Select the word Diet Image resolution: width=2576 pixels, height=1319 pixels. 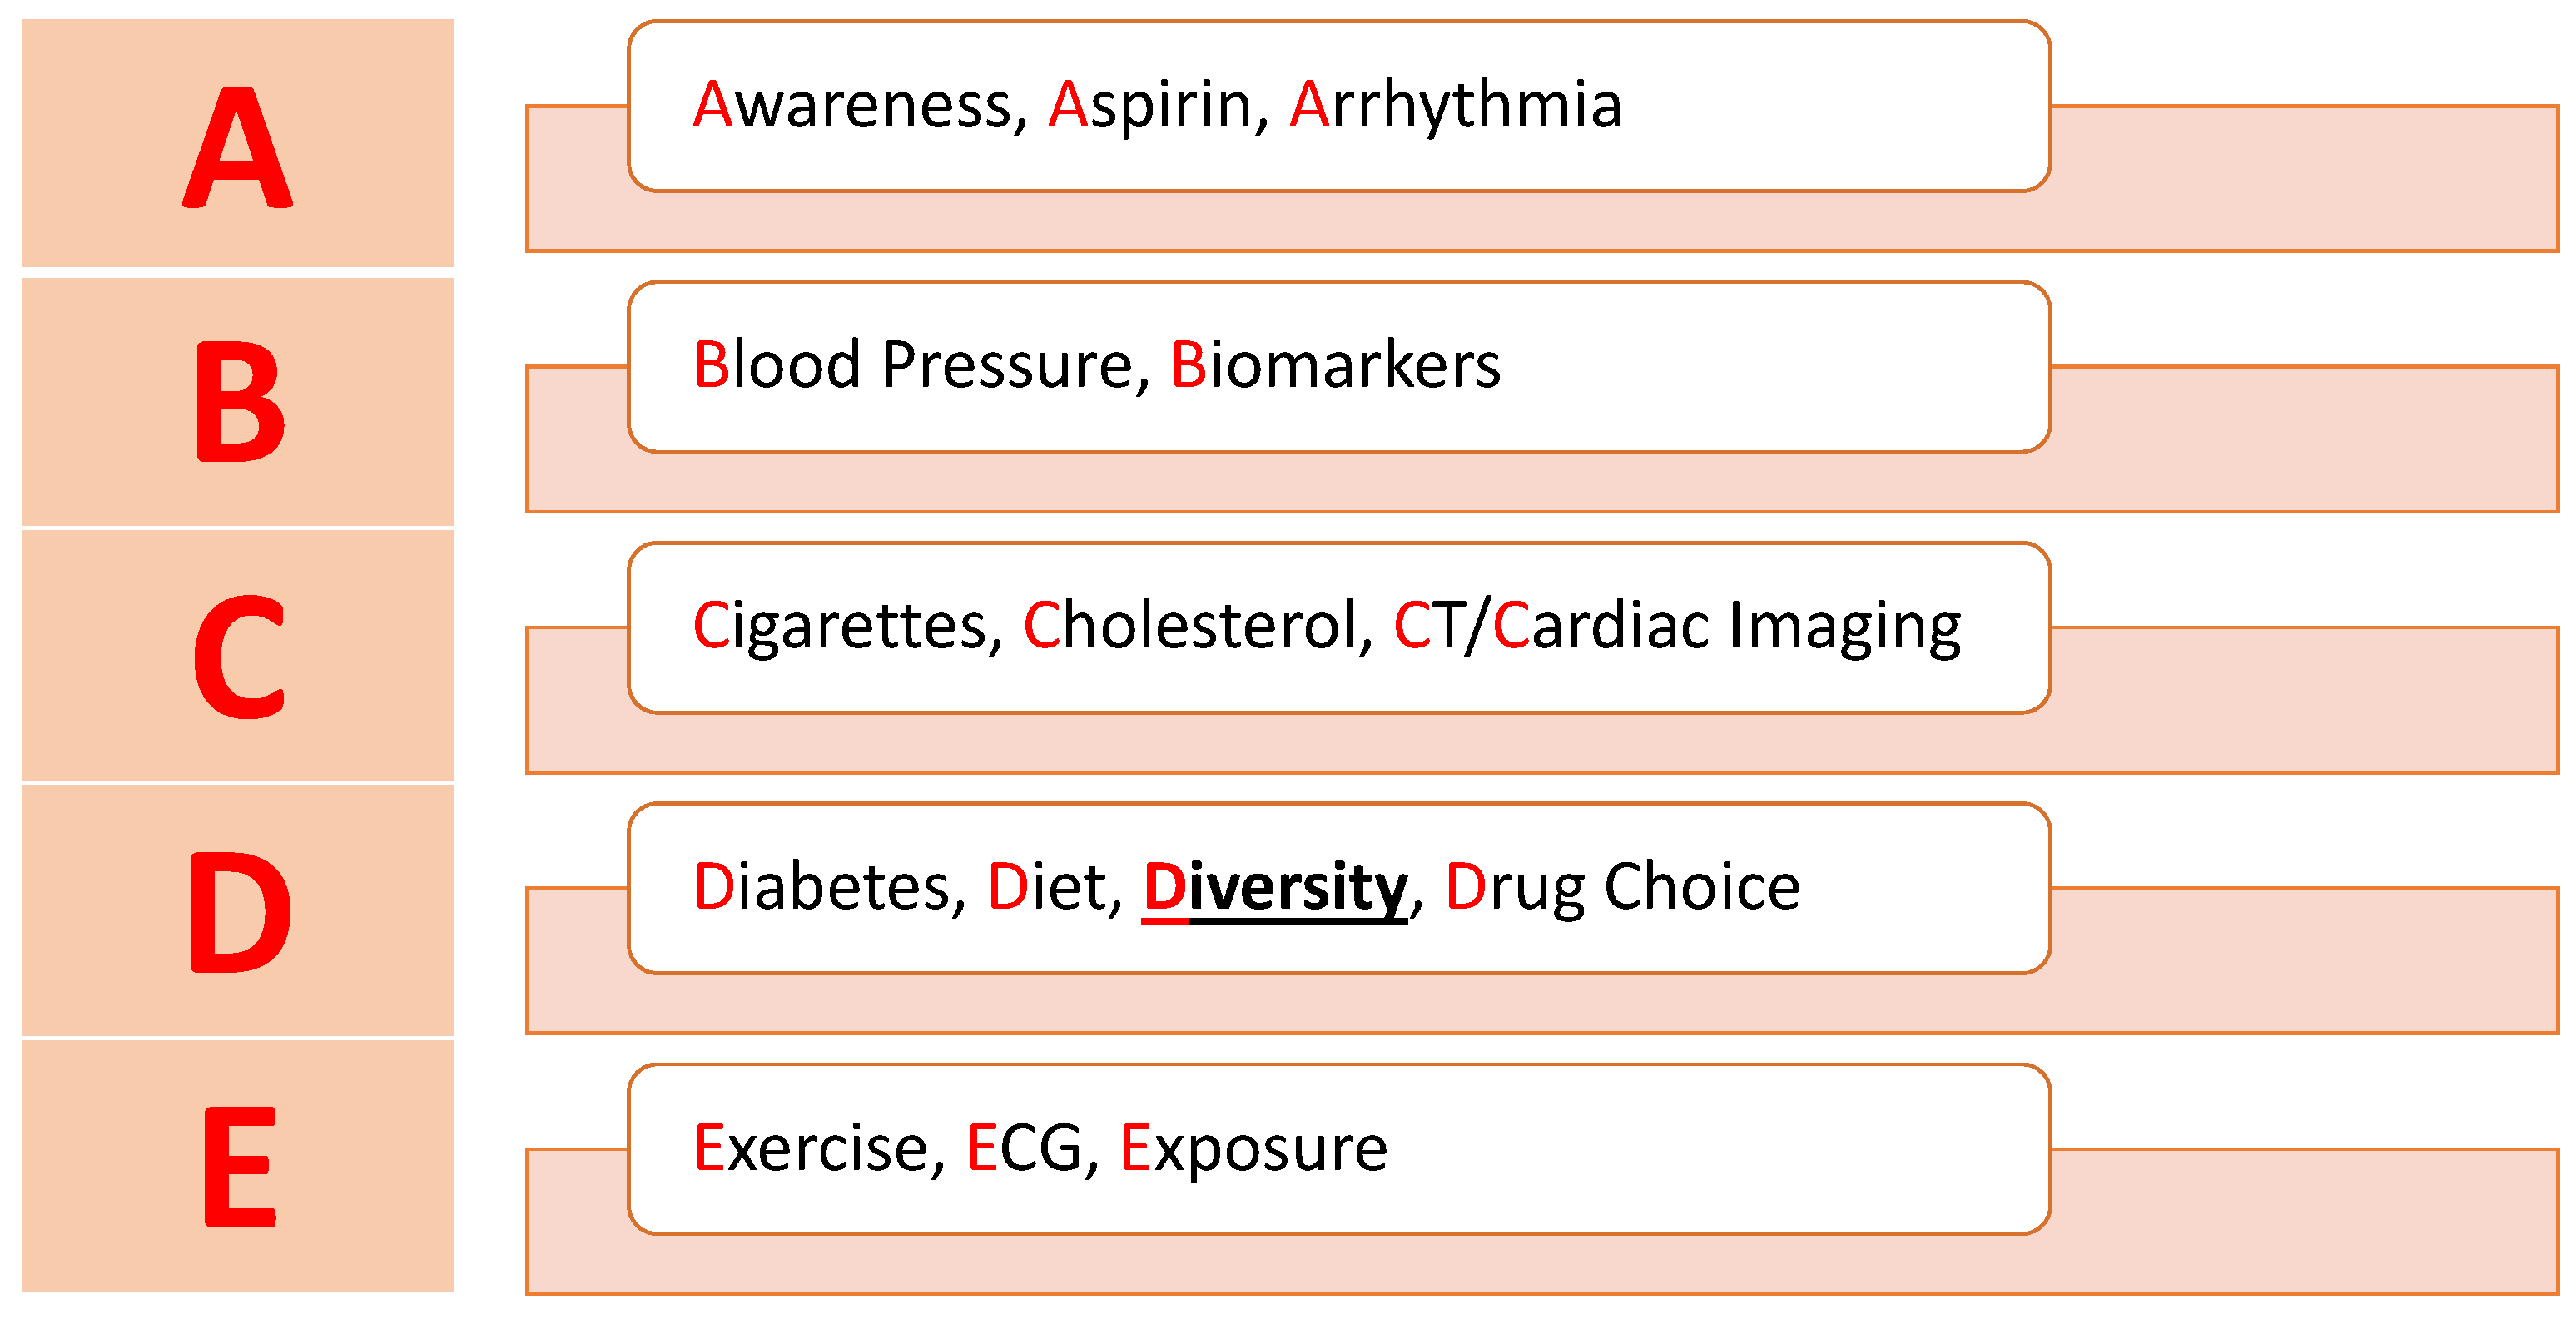pyautogui.click(x=1048, y=887)
